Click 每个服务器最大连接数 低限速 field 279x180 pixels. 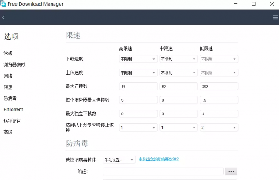(219, 100)
